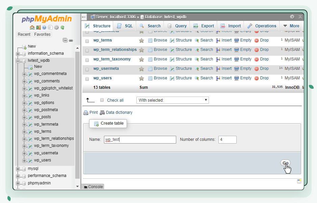Focus the table Name input field
Viewport: 317px width, 203px height.
point(140,139)
